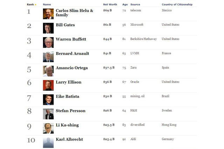The width and height of the screenshot is (224, 149).
Task: Follow the Amancio Ortega name link
Action: point(72,68)
